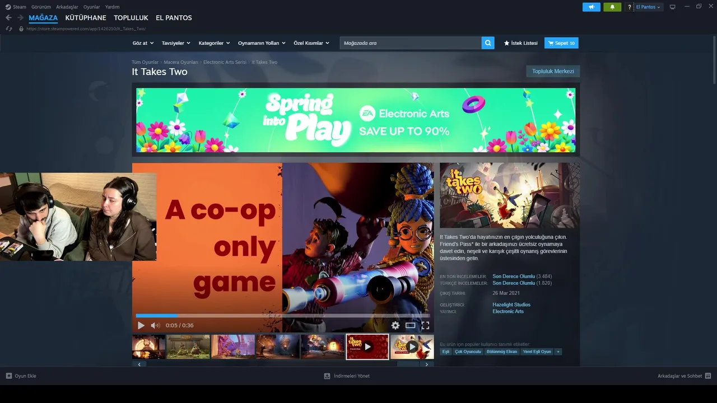Open the Oyunlar menu
This screenshot has width=717, height=403.
click(92, 7)
